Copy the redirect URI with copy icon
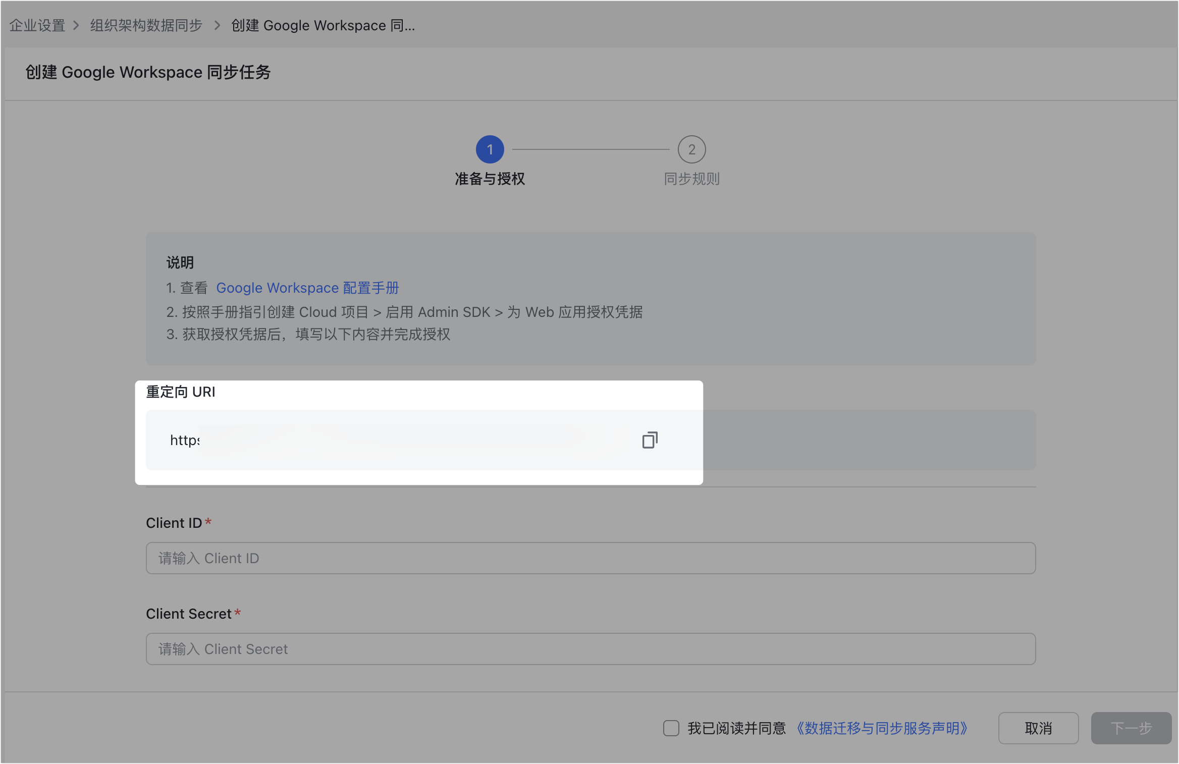The width and height of the screenshot is (1179, 764). point(650,440)
